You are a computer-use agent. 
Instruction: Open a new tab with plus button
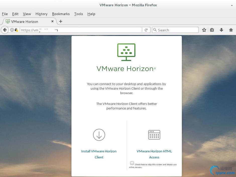[61, 21]
